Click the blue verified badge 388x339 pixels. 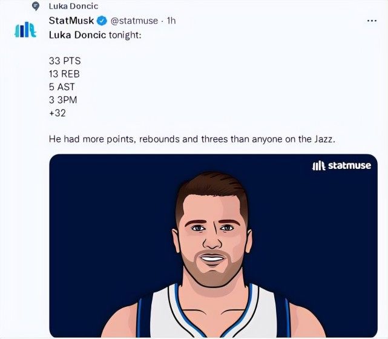tap(102, 21)
